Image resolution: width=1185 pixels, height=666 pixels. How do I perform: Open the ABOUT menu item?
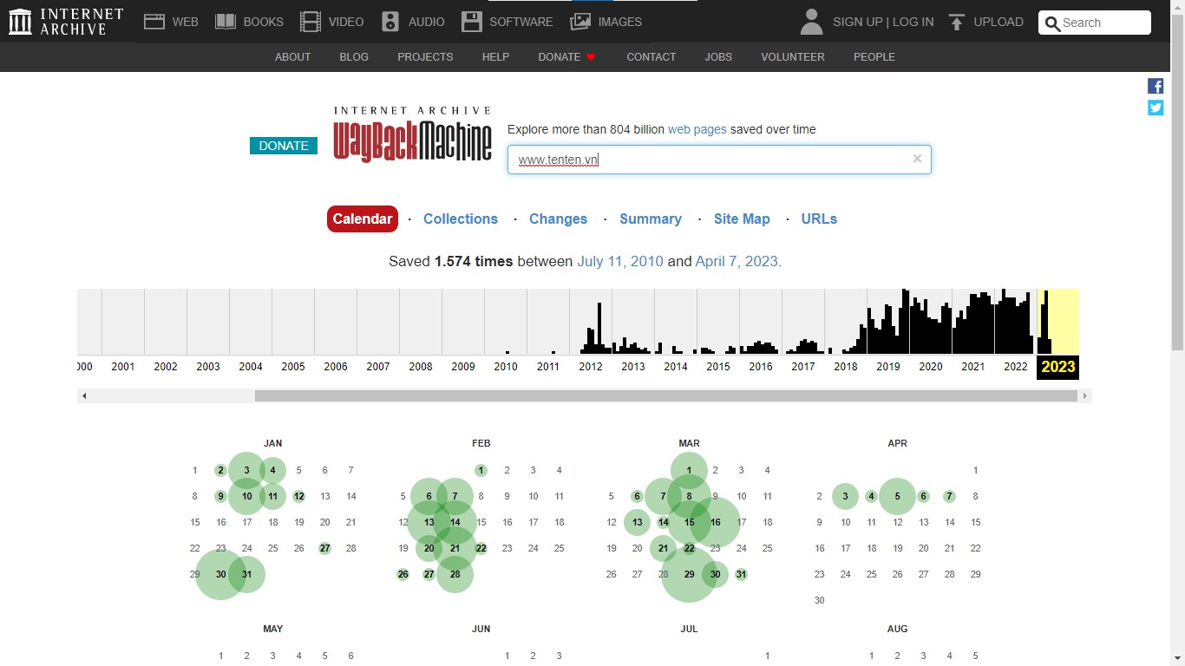[x=292, y=57]
